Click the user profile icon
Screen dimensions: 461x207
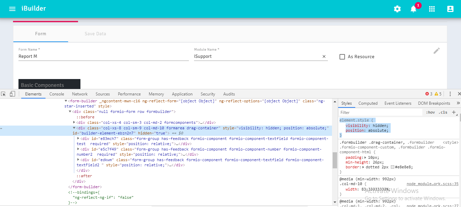tap(450, 9)
